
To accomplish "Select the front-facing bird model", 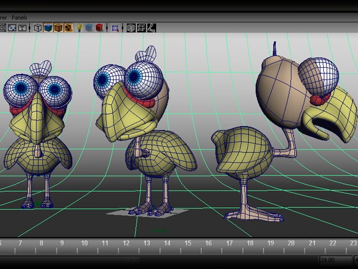I will click(x=37, y=134).
